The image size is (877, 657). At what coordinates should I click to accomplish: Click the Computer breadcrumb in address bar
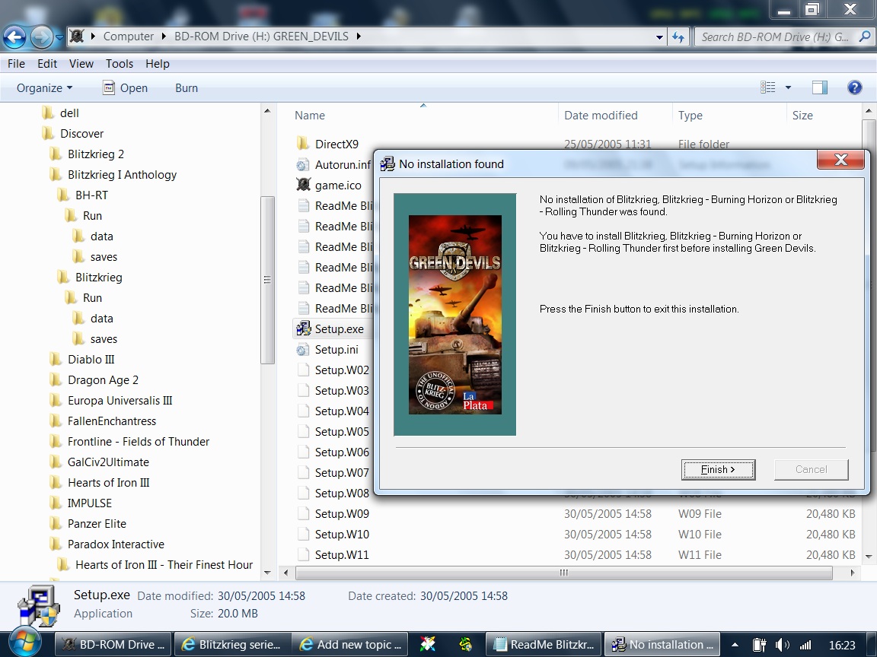tap(128, 36)
